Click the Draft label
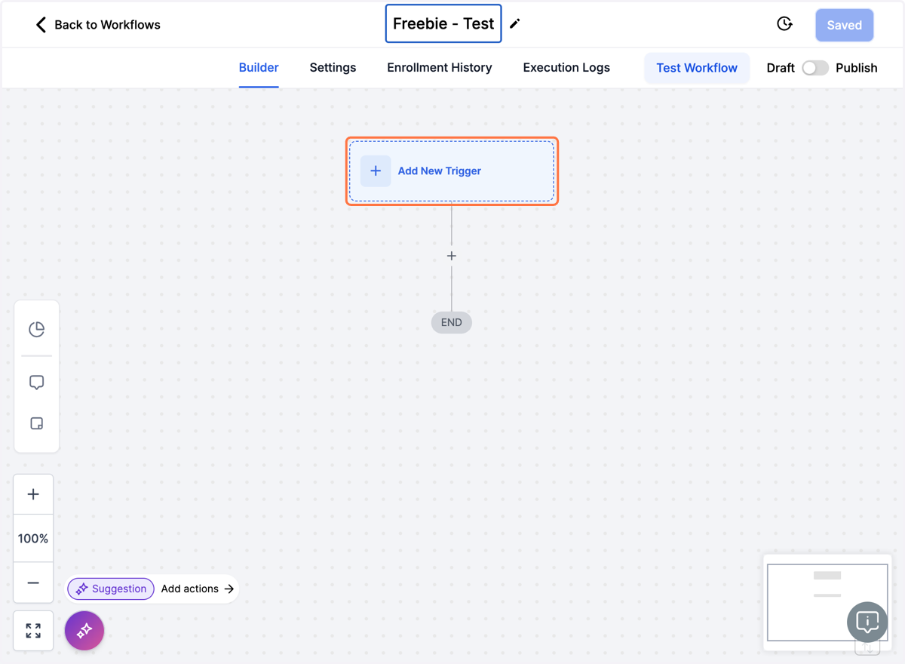Image resolution: width=905 pixels, height=664 pixels. [x=781, y=68]
